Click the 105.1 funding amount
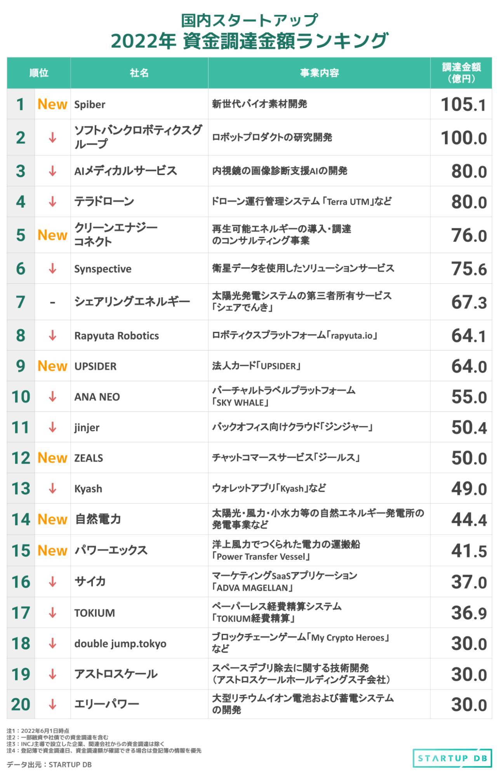The height and width of the screenshot is (776, 499). tap(463, 104)
